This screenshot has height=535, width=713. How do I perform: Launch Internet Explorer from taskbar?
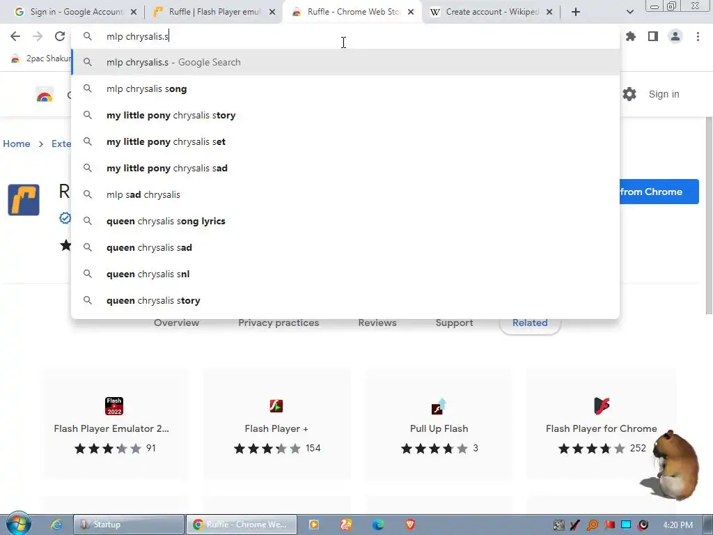point(56,525)
